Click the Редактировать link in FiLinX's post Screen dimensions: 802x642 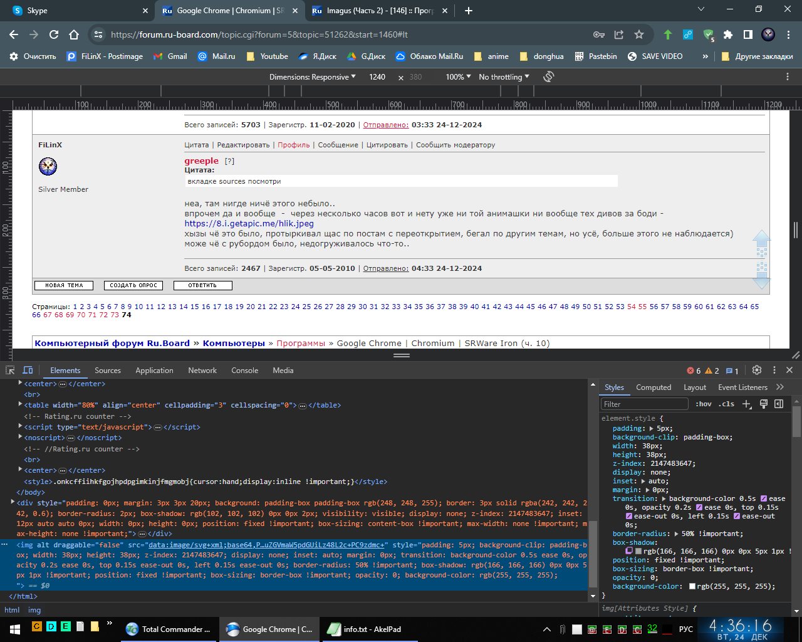[x=243, y=145]
